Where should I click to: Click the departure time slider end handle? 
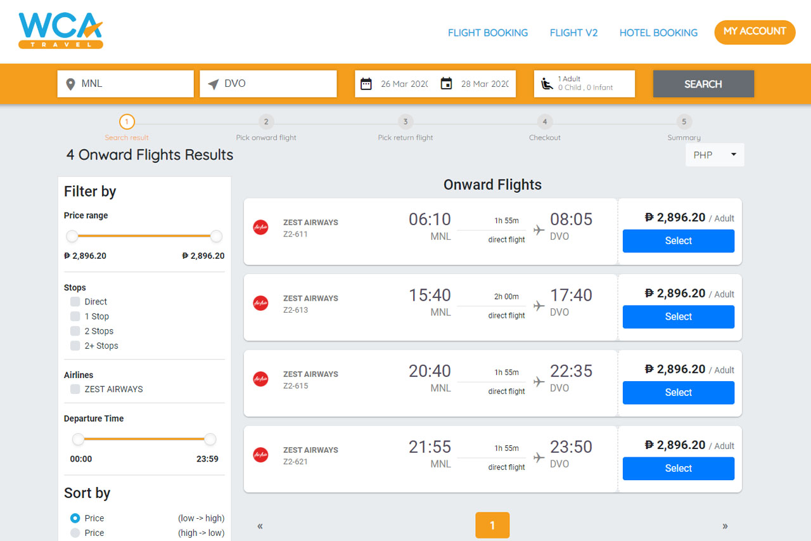pyautogui.click(x=210, y=439)
